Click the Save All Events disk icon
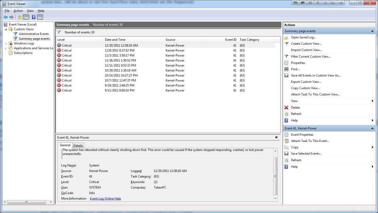The image size is (378, 213). pyautogui.click(x=286, y=75)
